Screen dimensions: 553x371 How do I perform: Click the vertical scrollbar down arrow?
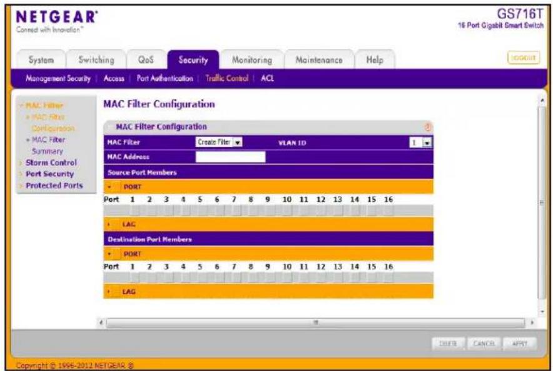click(542, 312)
